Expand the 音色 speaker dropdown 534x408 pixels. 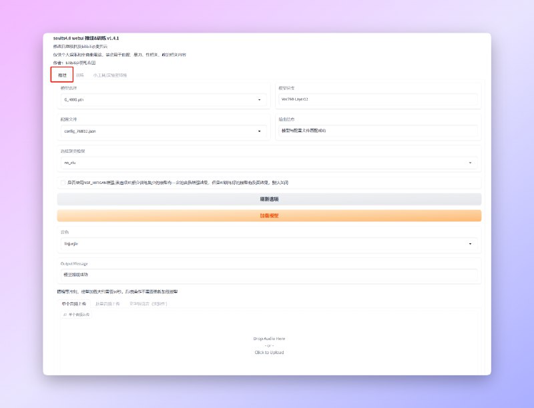point(470,244)
